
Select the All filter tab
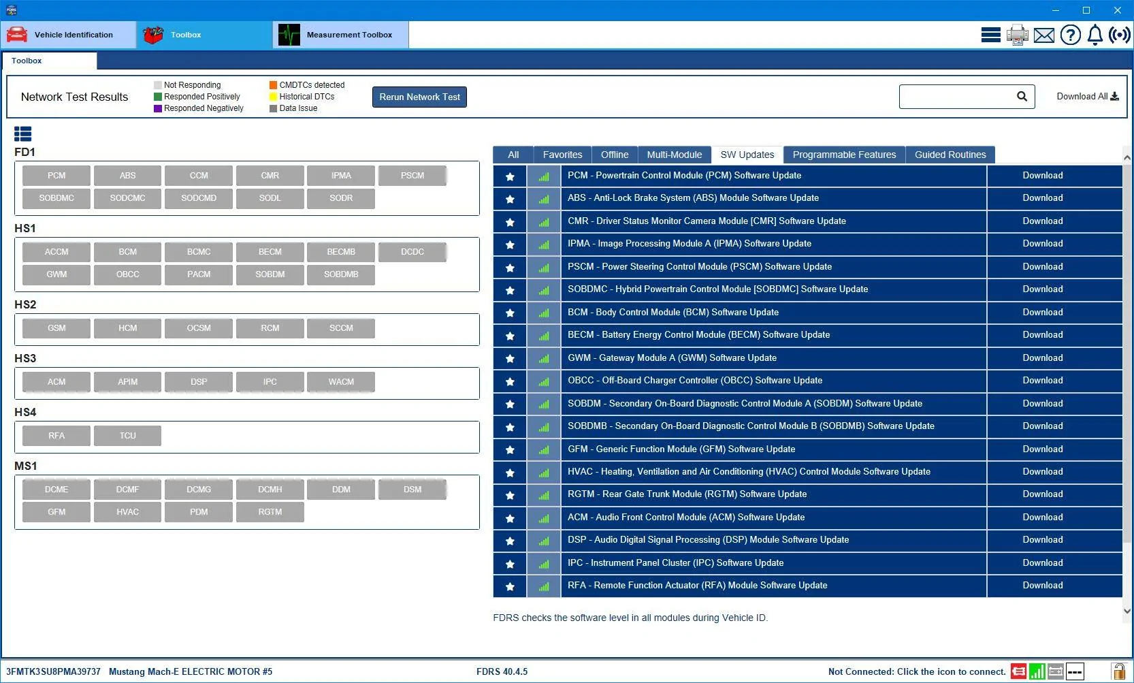(513, 155)
